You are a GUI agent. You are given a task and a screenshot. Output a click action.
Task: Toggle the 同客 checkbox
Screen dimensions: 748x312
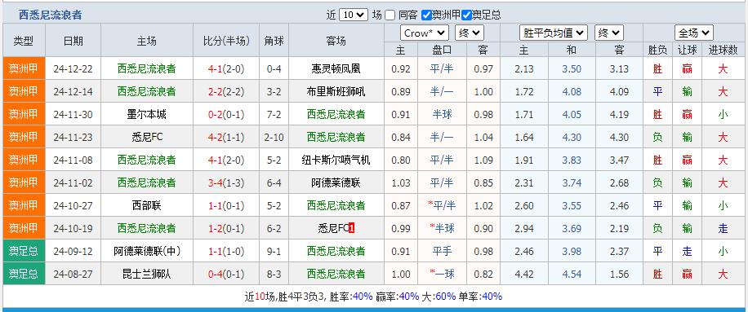390,15
